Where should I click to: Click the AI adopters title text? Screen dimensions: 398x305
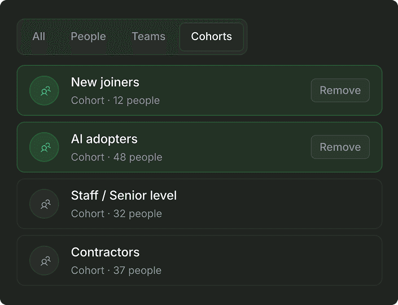coord(104,139)
